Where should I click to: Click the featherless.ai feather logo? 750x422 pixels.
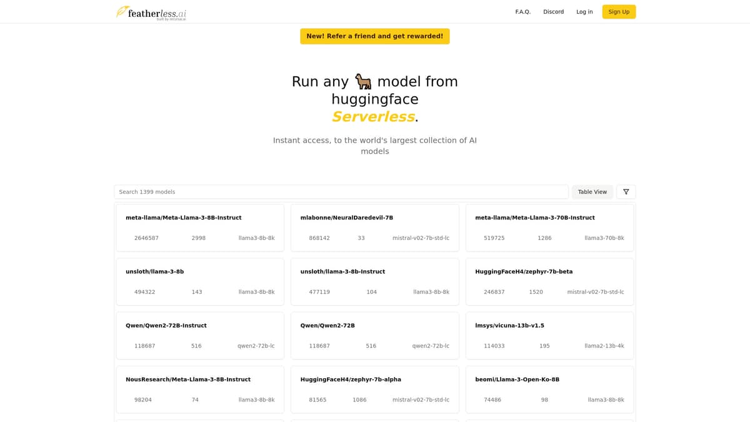coord(151,13)
